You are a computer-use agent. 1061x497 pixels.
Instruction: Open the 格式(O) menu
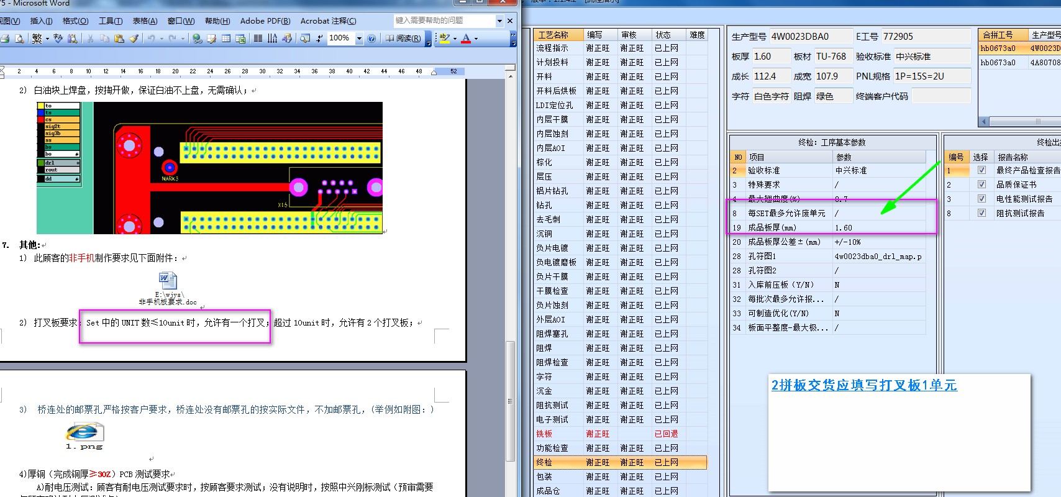(x=76, y=21)
